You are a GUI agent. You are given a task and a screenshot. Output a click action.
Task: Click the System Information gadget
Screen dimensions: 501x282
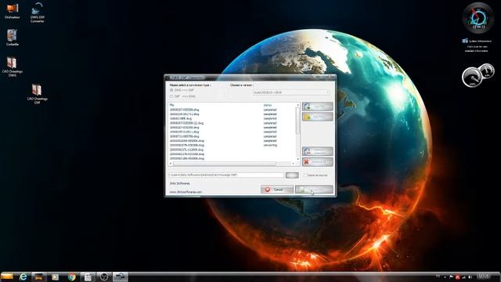click(477, 45)
